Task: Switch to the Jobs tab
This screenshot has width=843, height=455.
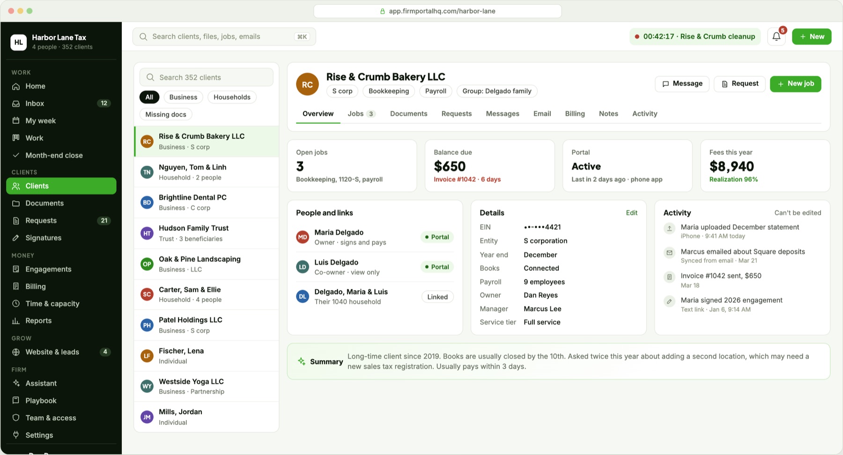Action: (361, 114)
